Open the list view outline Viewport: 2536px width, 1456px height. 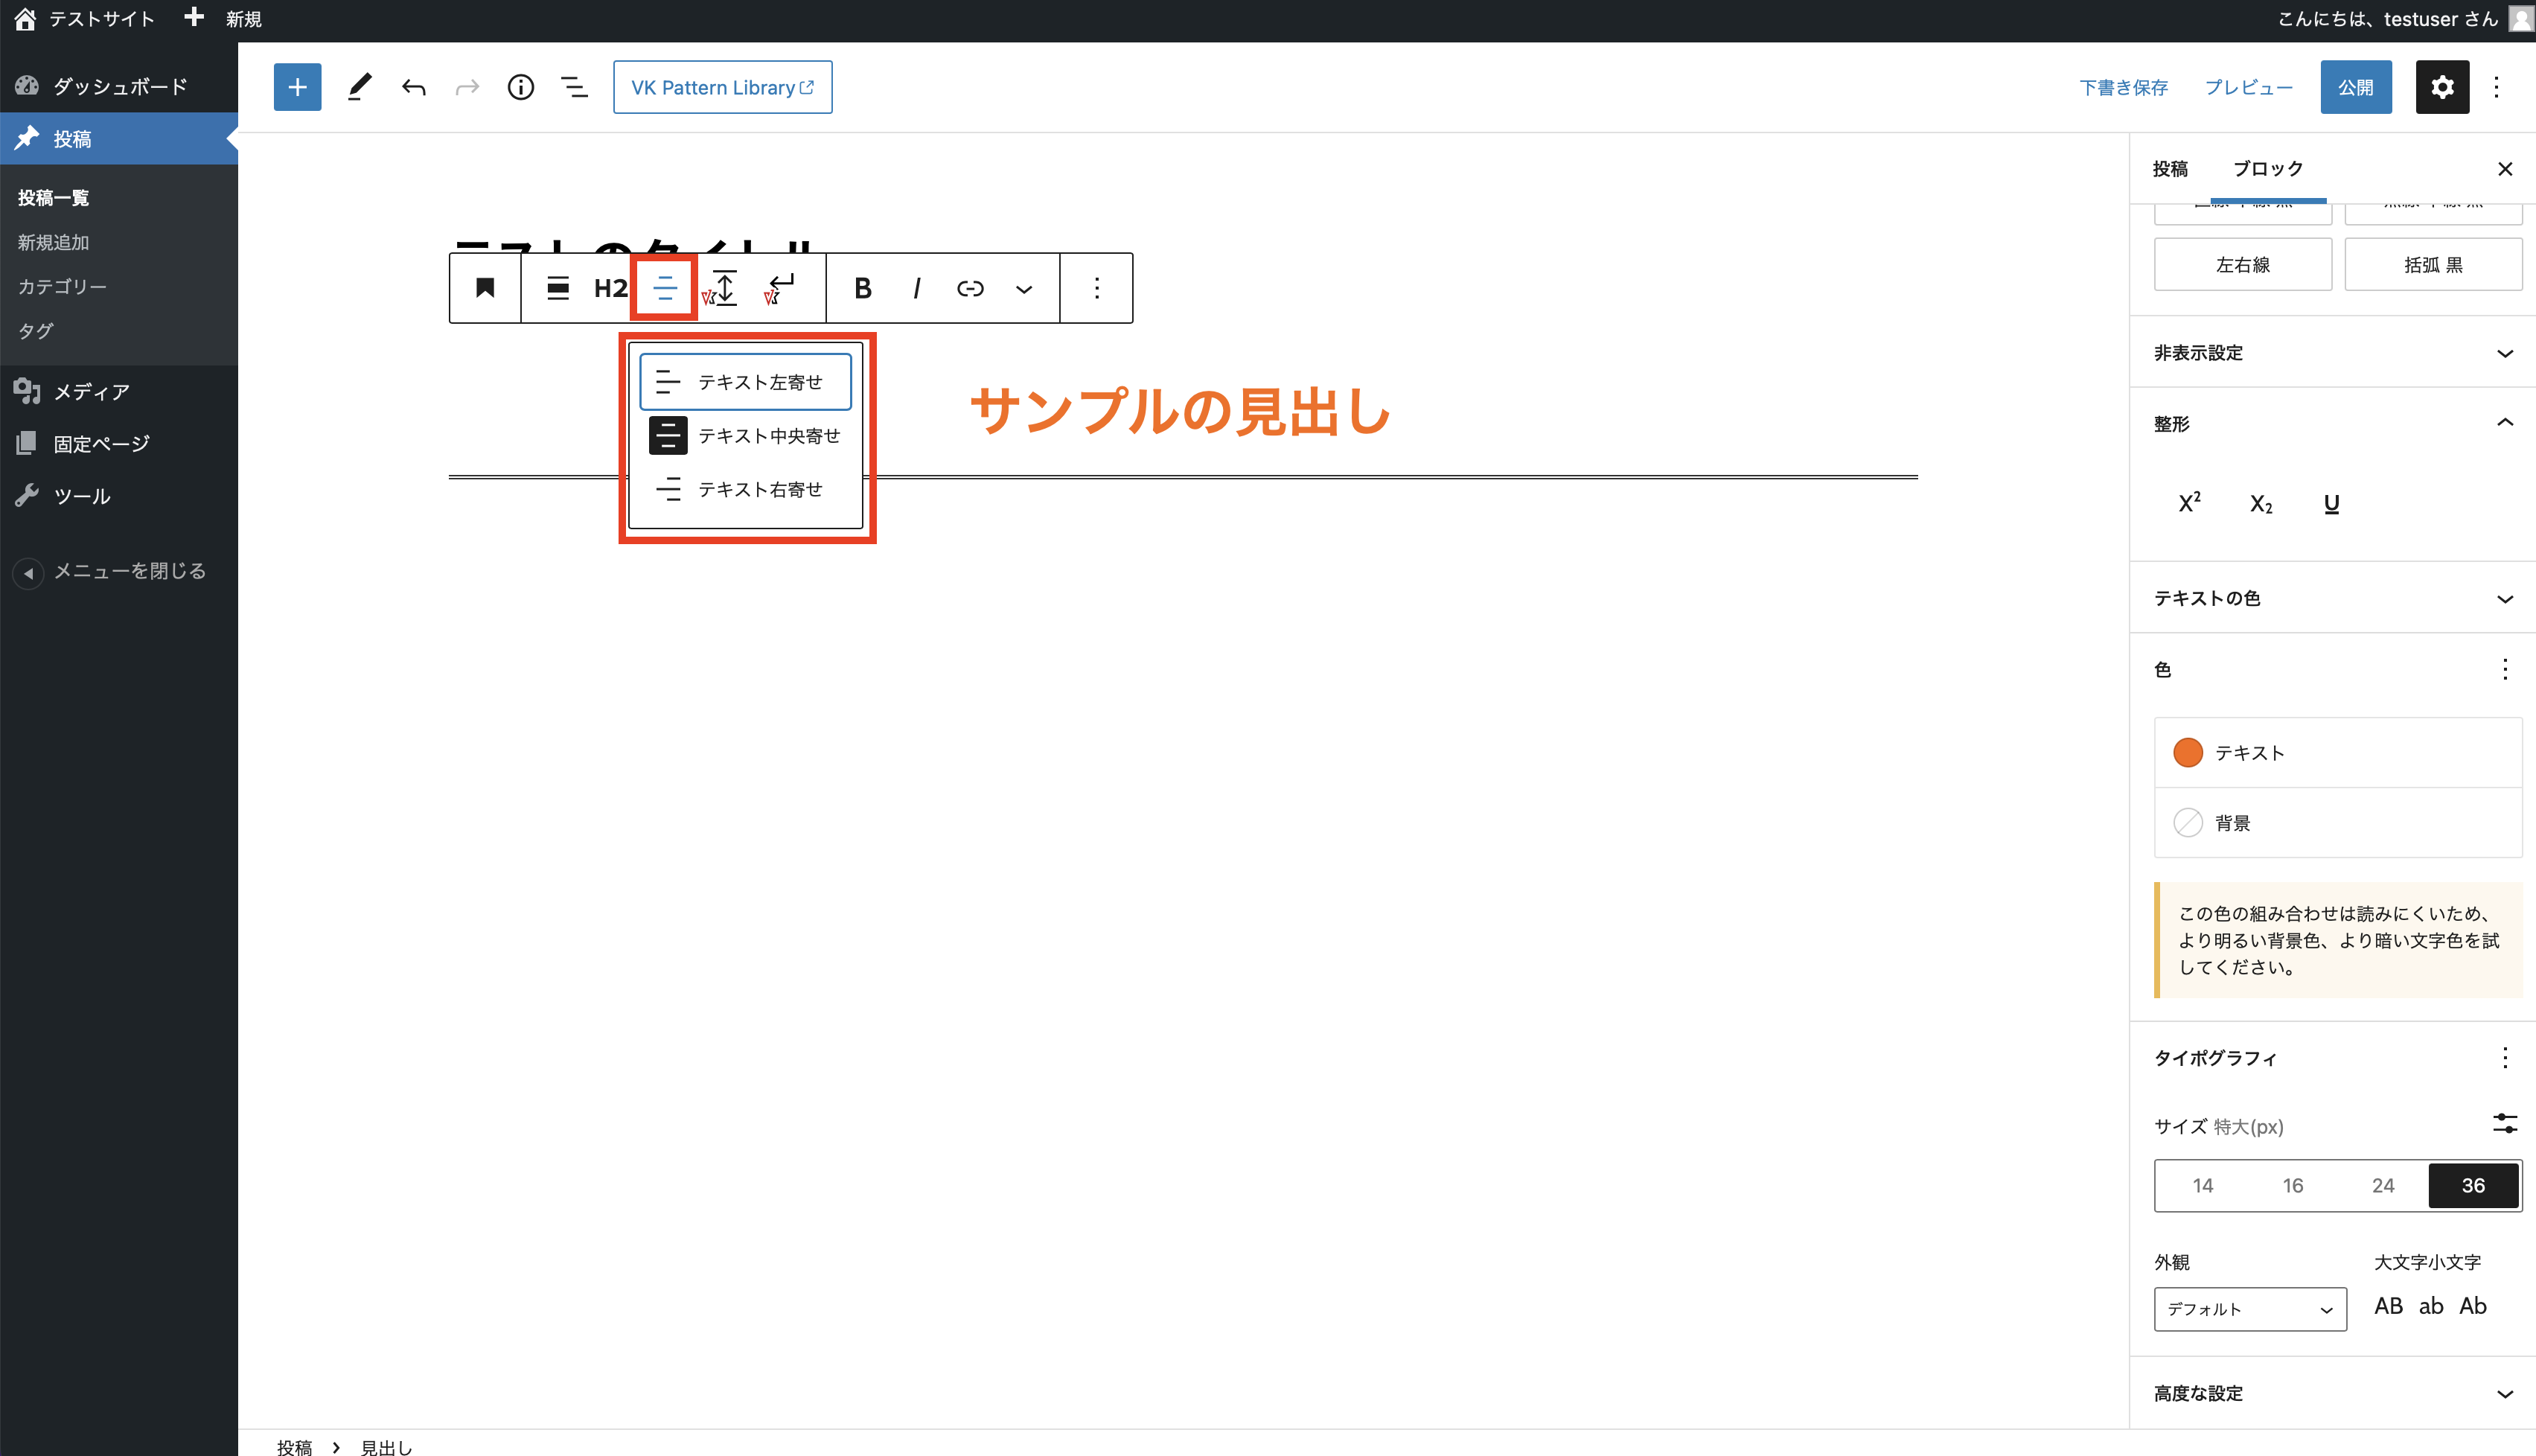(x=574, y=87)
